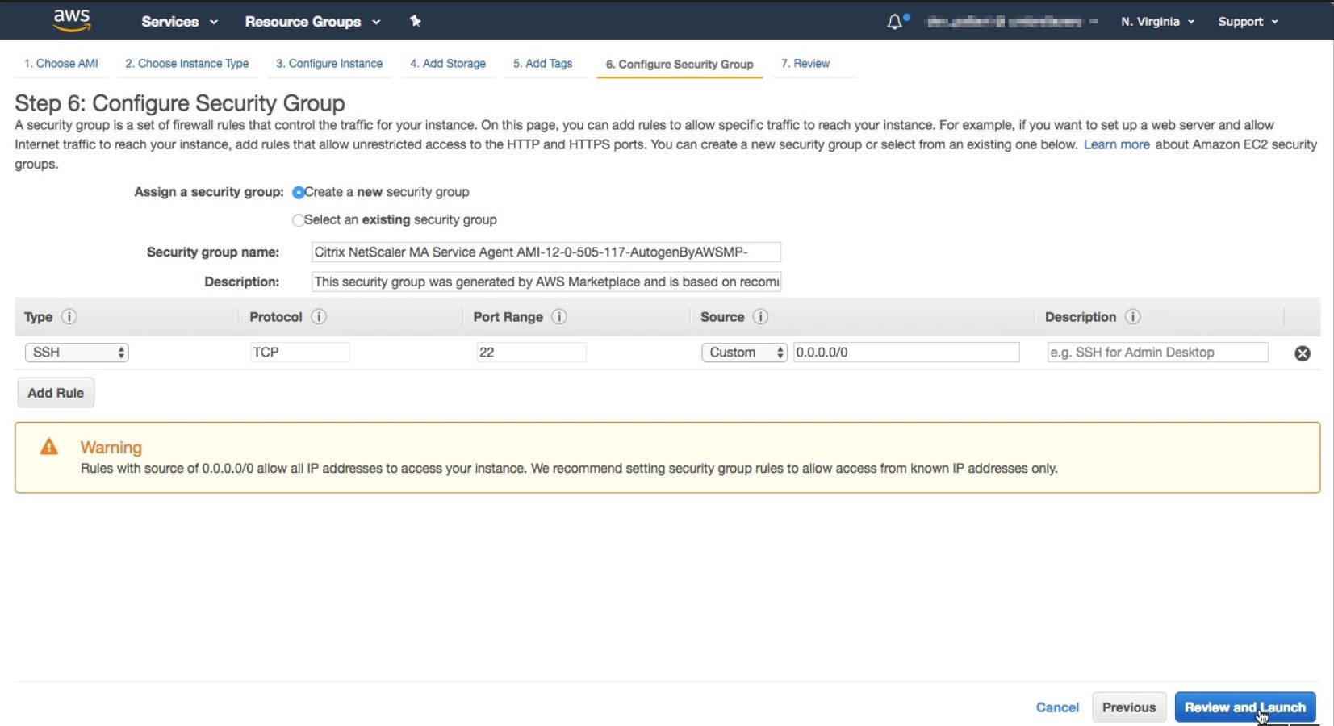Click info icon next to Source column
The image size is (1334, 726).
pos(760,317)
